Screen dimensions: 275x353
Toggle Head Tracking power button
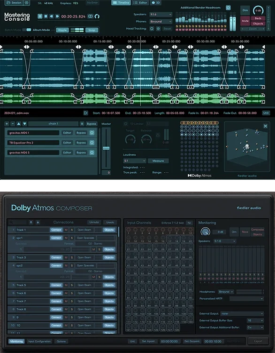(x=152, y=29)
